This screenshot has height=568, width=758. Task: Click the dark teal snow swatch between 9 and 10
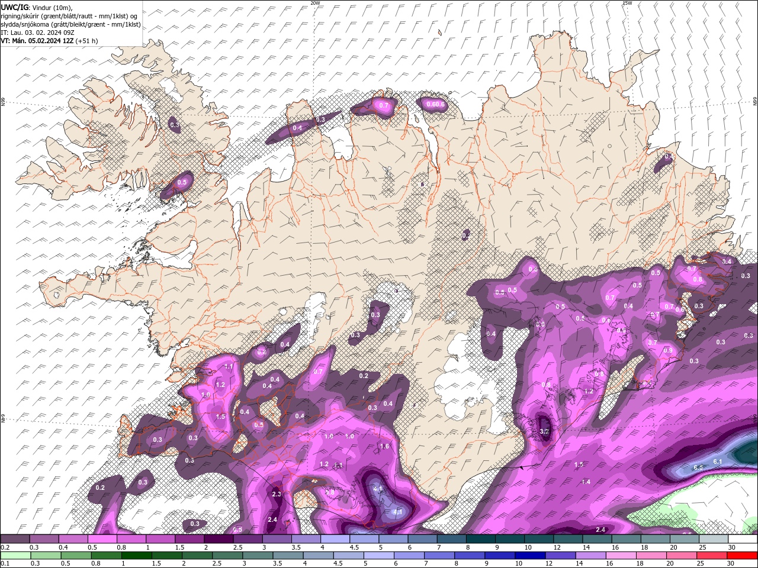510,539
